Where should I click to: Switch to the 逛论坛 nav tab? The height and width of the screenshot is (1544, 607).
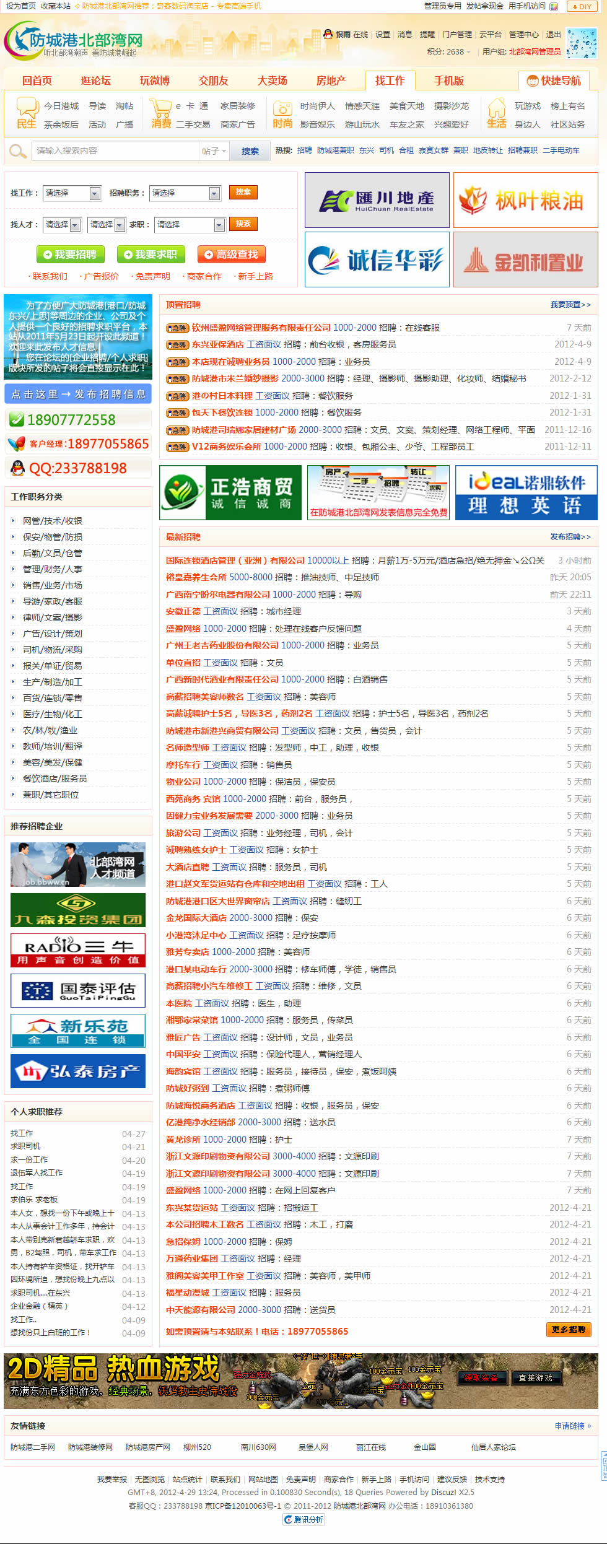pos(96,81)
